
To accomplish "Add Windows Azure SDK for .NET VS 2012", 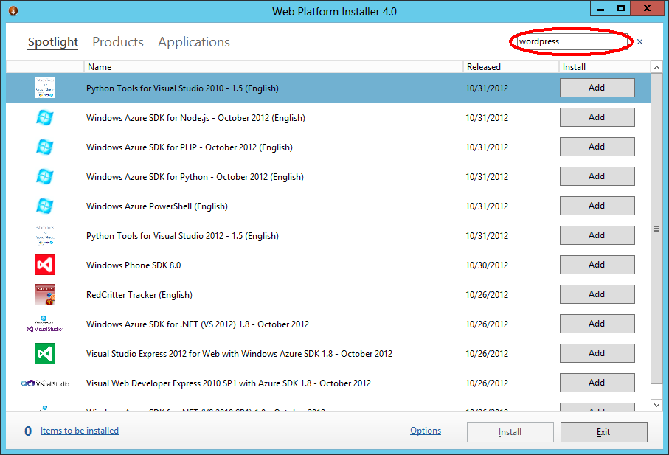I will click(597, 324).
